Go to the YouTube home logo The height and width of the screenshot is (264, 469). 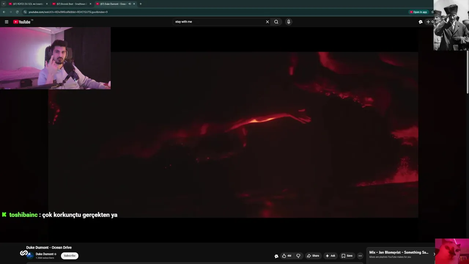point(23,22)
